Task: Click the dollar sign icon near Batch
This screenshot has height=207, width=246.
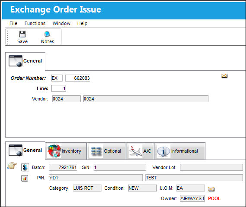Action: (25, 167)
